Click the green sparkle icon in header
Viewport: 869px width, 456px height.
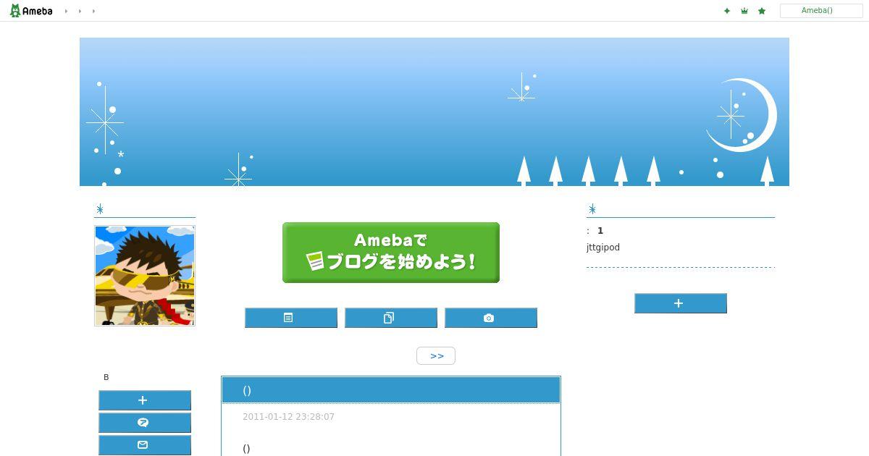[x=727, y=11]
